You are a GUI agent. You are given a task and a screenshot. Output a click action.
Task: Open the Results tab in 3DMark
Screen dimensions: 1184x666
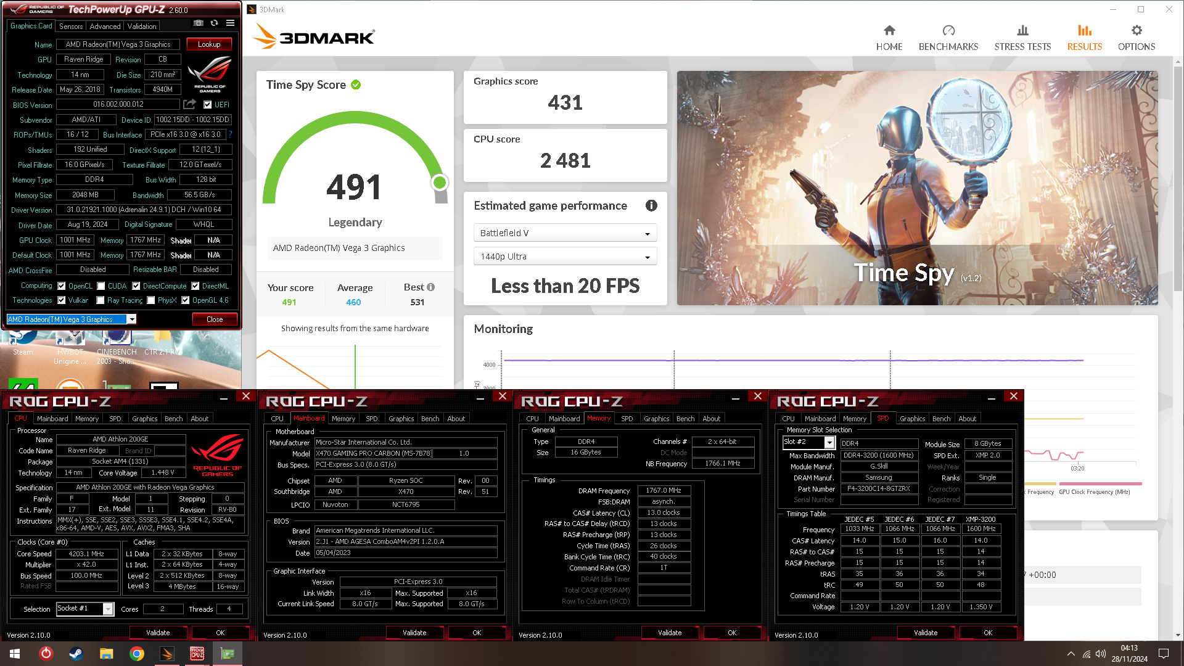(1085, 38)
